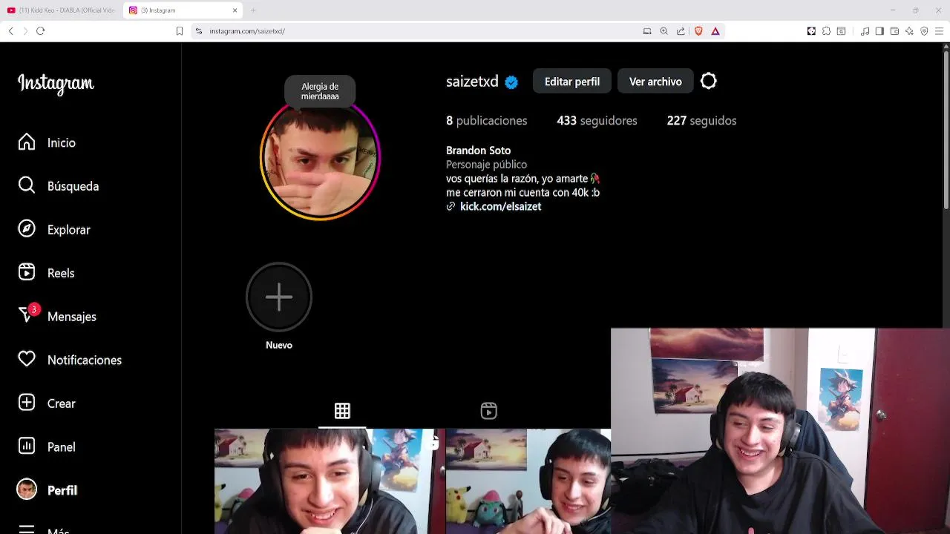Click the address bar URL instagram.com/saizetxd/
The width and height of the screenshot is (950, 534).
click(247, 31)
